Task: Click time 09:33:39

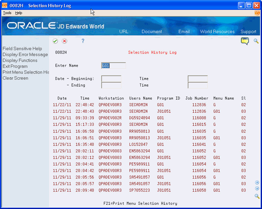Action: tap(85, 118)
